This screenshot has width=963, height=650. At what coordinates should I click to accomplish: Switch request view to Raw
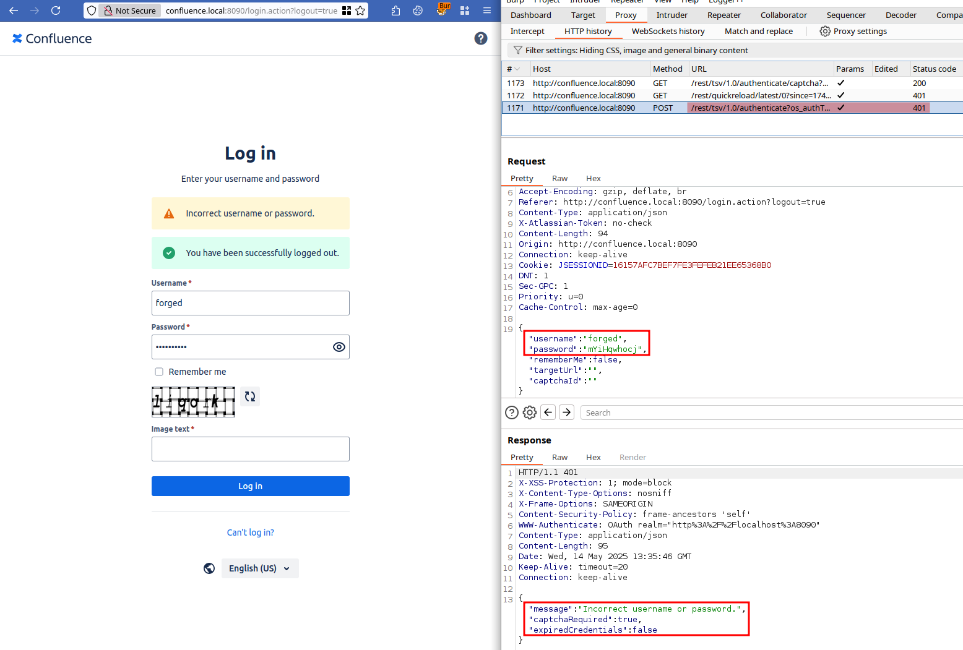559,178
